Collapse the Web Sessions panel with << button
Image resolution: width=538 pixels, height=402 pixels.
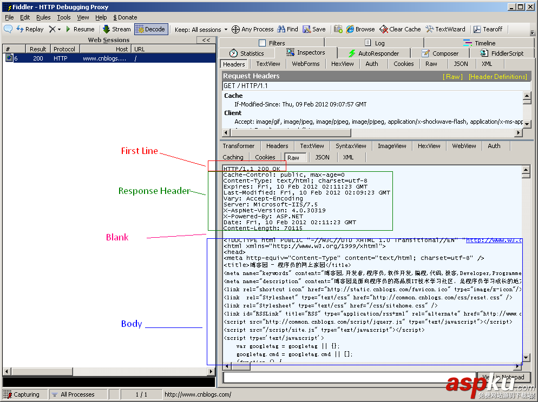(206, 40)
